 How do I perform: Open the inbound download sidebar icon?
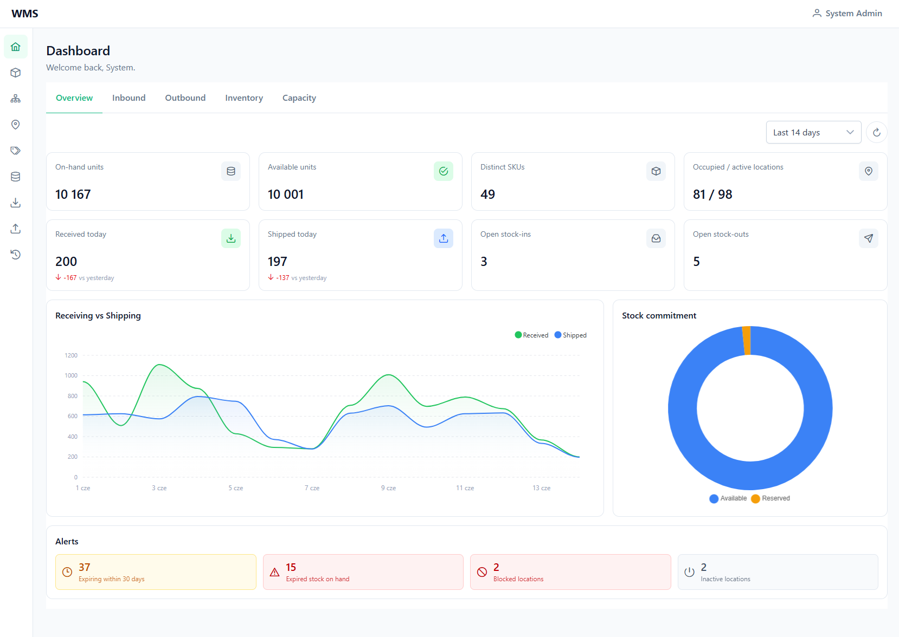(16, 203)
